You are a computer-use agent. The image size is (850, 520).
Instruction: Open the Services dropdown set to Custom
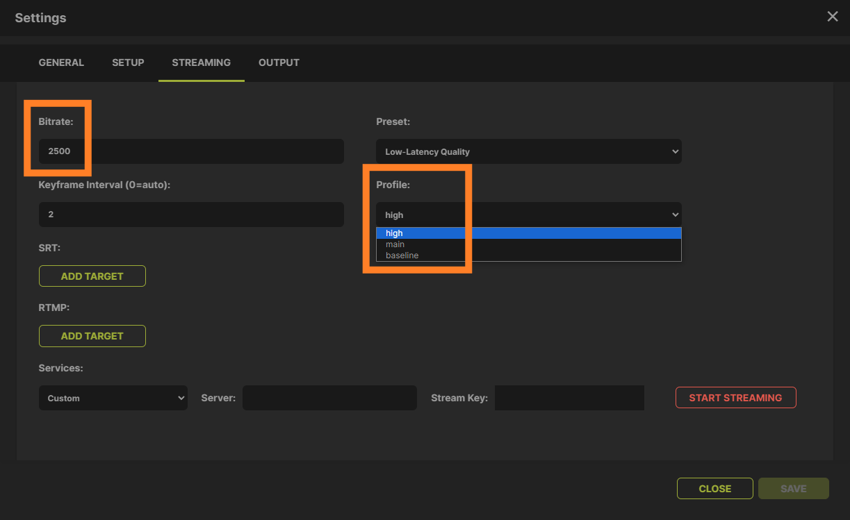113,398
